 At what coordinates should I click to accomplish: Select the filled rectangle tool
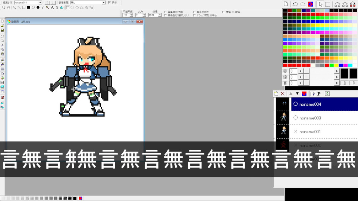[29, 7]
